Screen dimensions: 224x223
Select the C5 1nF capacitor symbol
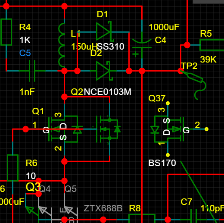point(32,71)
